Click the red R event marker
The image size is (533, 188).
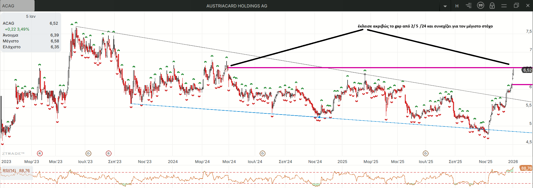pyautogui.click(x=40, y=153)
